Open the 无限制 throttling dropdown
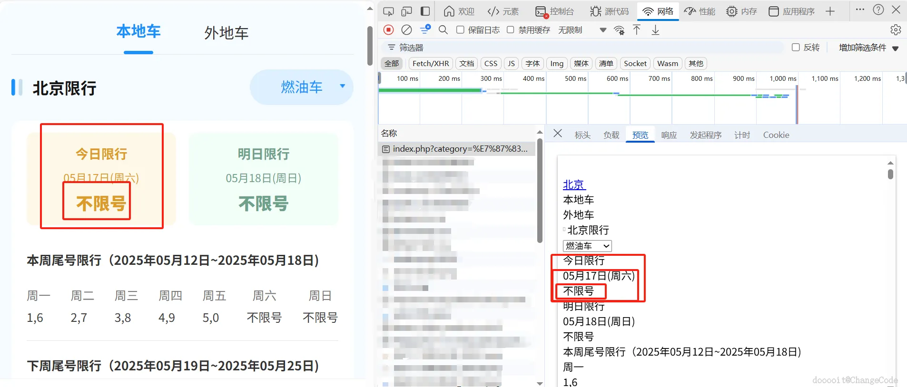The height and width of the screenshot is (387, 907). click(582, 30)
